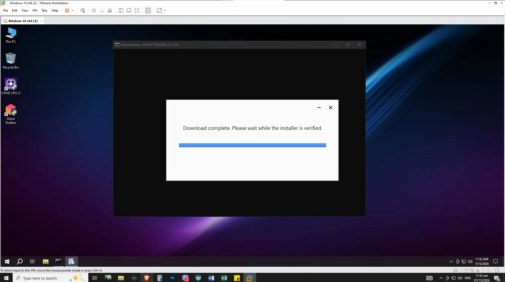This screenshot has height=282, width=505.
Task: Show hidden icons in the host system tray
Action: (441, 278)
